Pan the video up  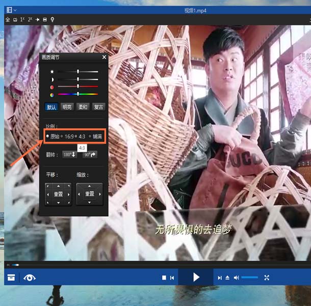pyautogui.click(x=58, y=186)
